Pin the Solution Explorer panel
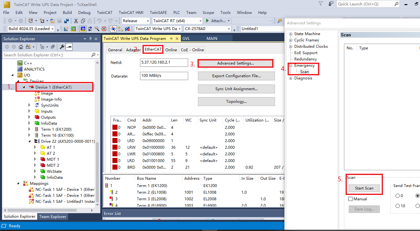 91,39
